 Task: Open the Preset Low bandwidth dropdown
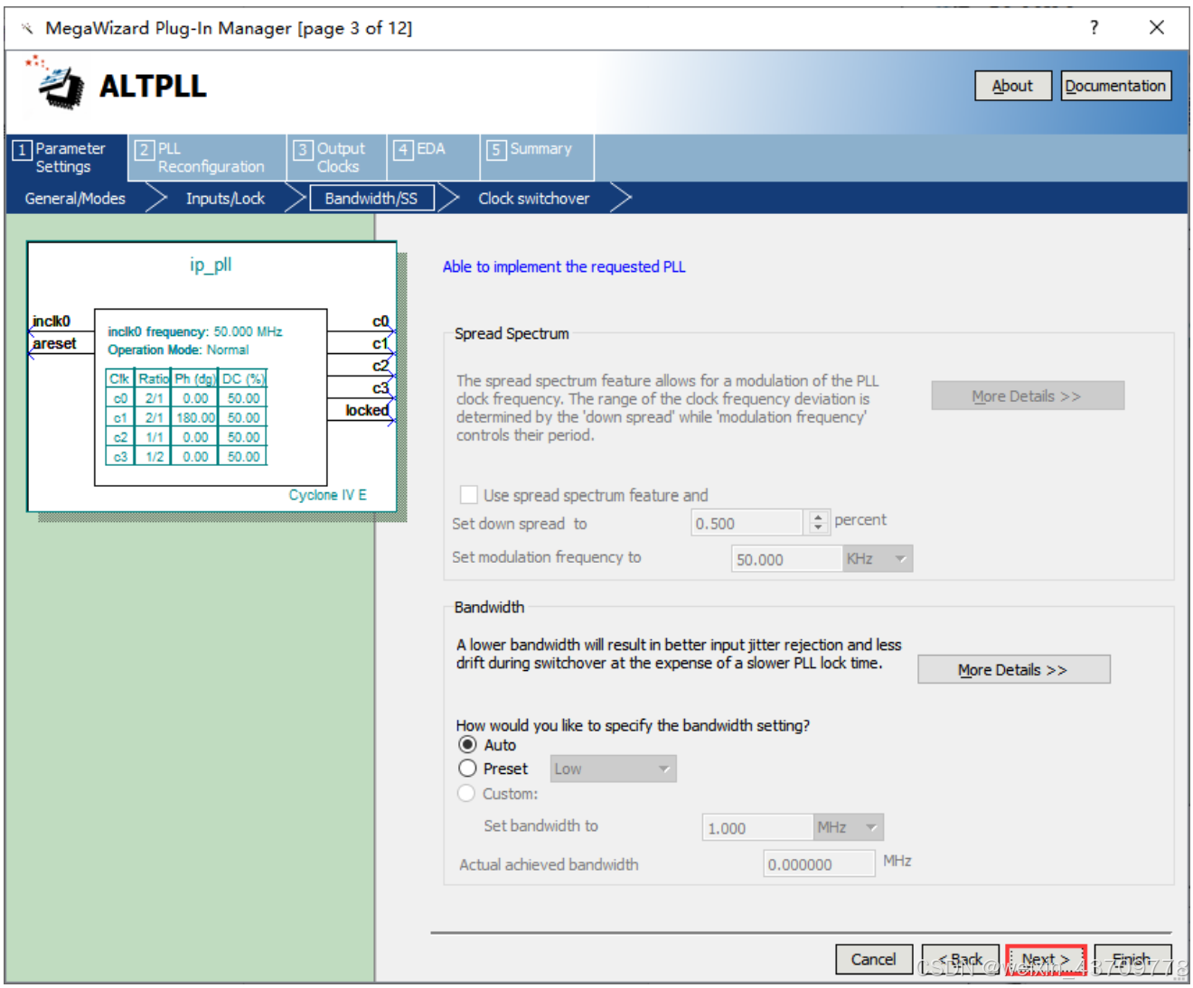point(613,769)
